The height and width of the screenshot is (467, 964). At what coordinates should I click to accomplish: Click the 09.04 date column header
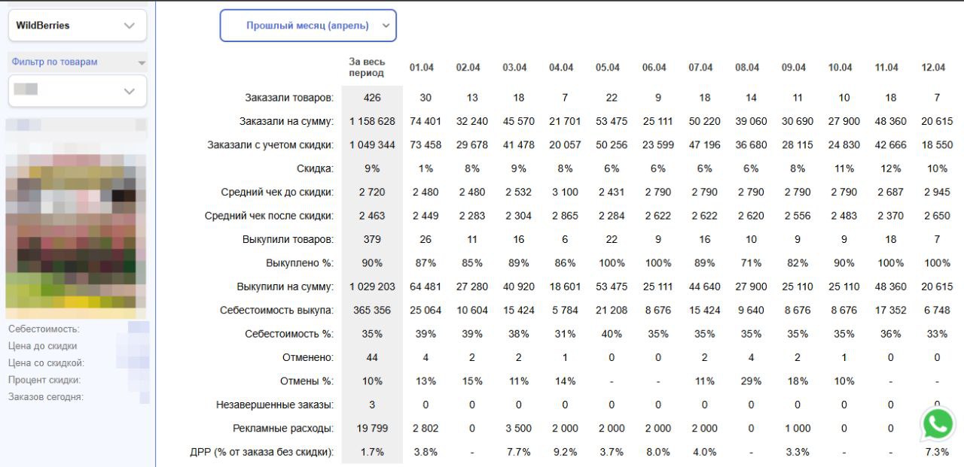pyautogui.click(x=794, y=68)
